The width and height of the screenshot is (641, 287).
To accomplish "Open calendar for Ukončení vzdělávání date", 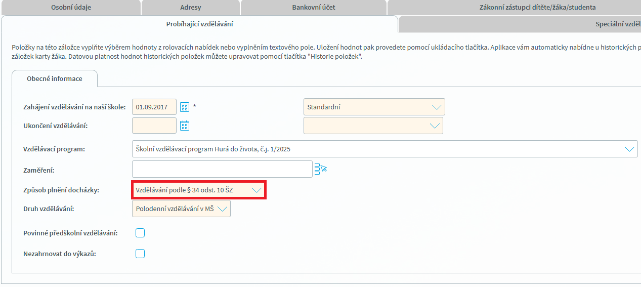I will [x=185, y=126].
